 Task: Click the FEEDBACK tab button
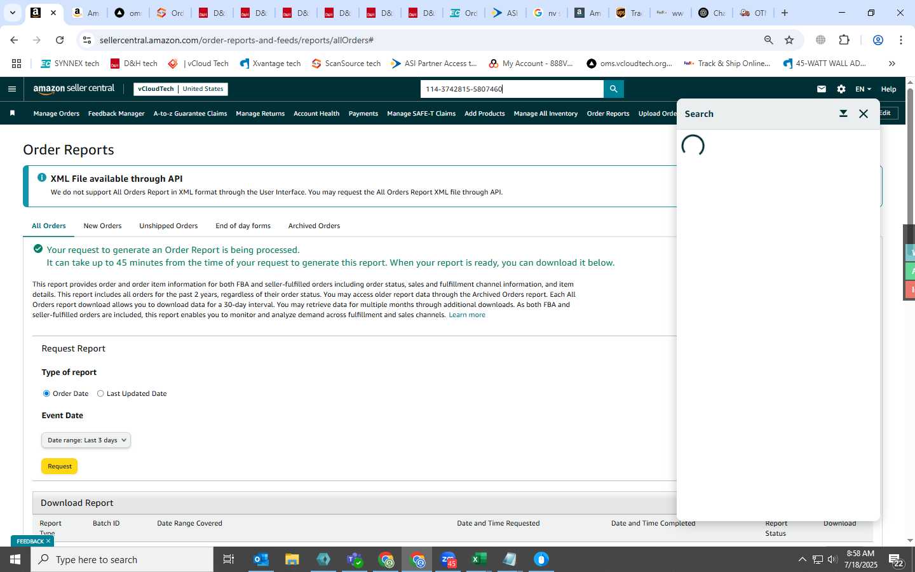[x=32, y=541]
